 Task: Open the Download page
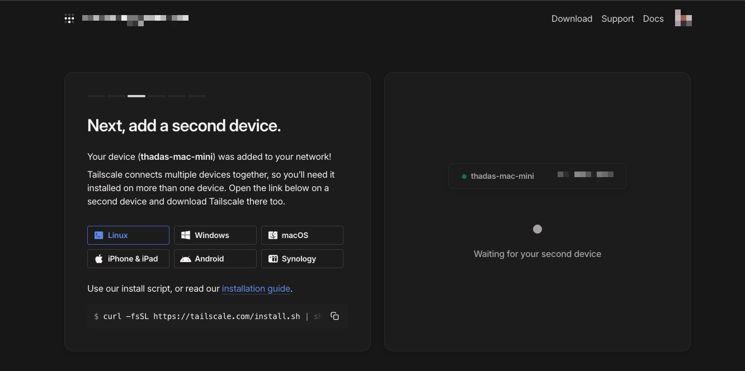point(572,18)
